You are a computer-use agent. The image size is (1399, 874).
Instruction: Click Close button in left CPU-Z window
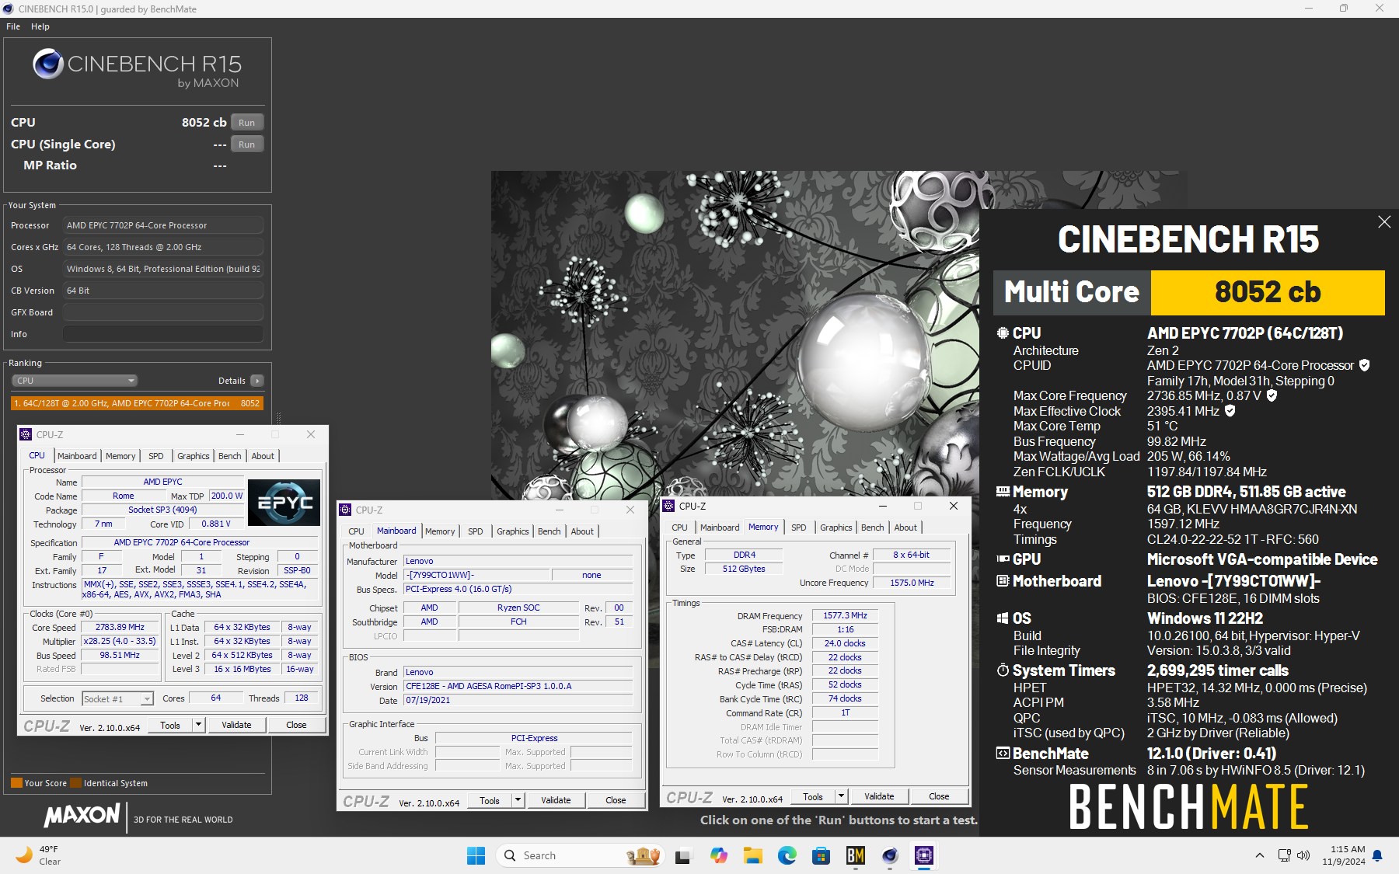pyautogui.click(x=296, y=725)
